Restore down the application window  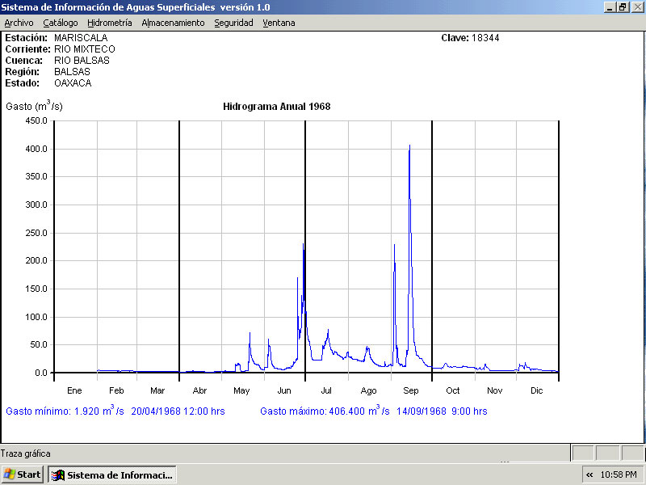(x=623, y=6)
